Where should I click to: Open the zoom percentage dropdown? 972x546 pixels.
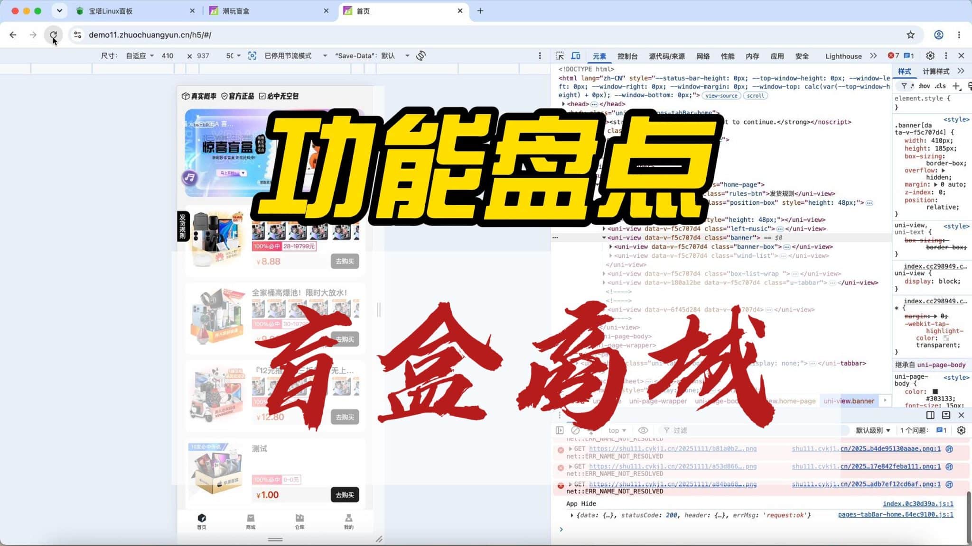click(233, 56)
